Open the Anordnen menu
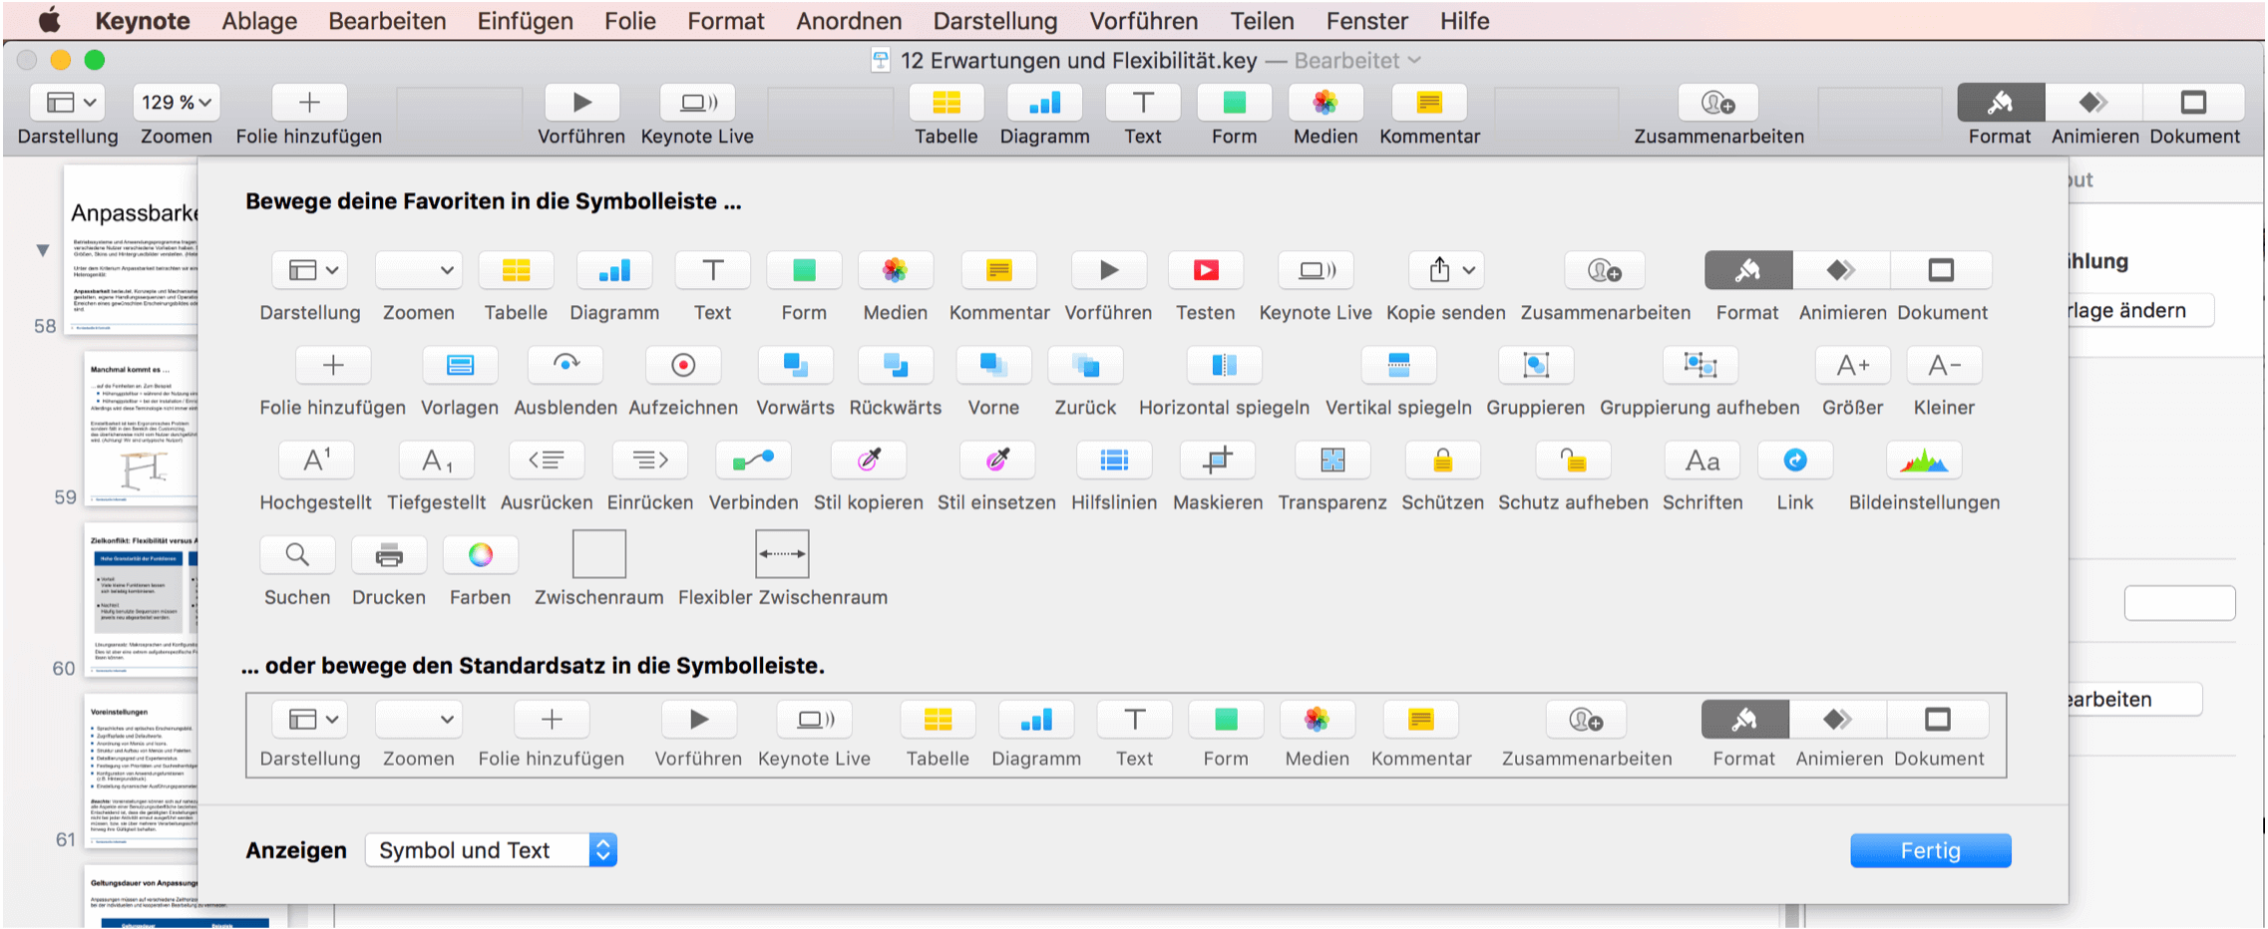 849,20
